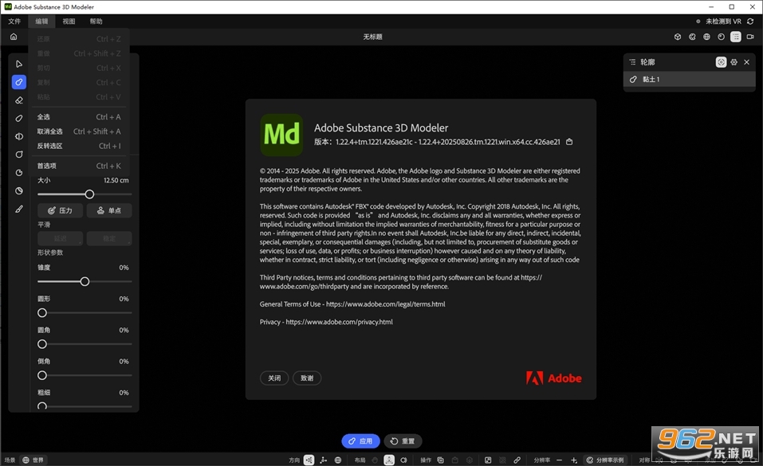This screenshot has height=466, width=763.
Task: Click the link chain icon in bottom bar
Action: click(x=517, y=460)
